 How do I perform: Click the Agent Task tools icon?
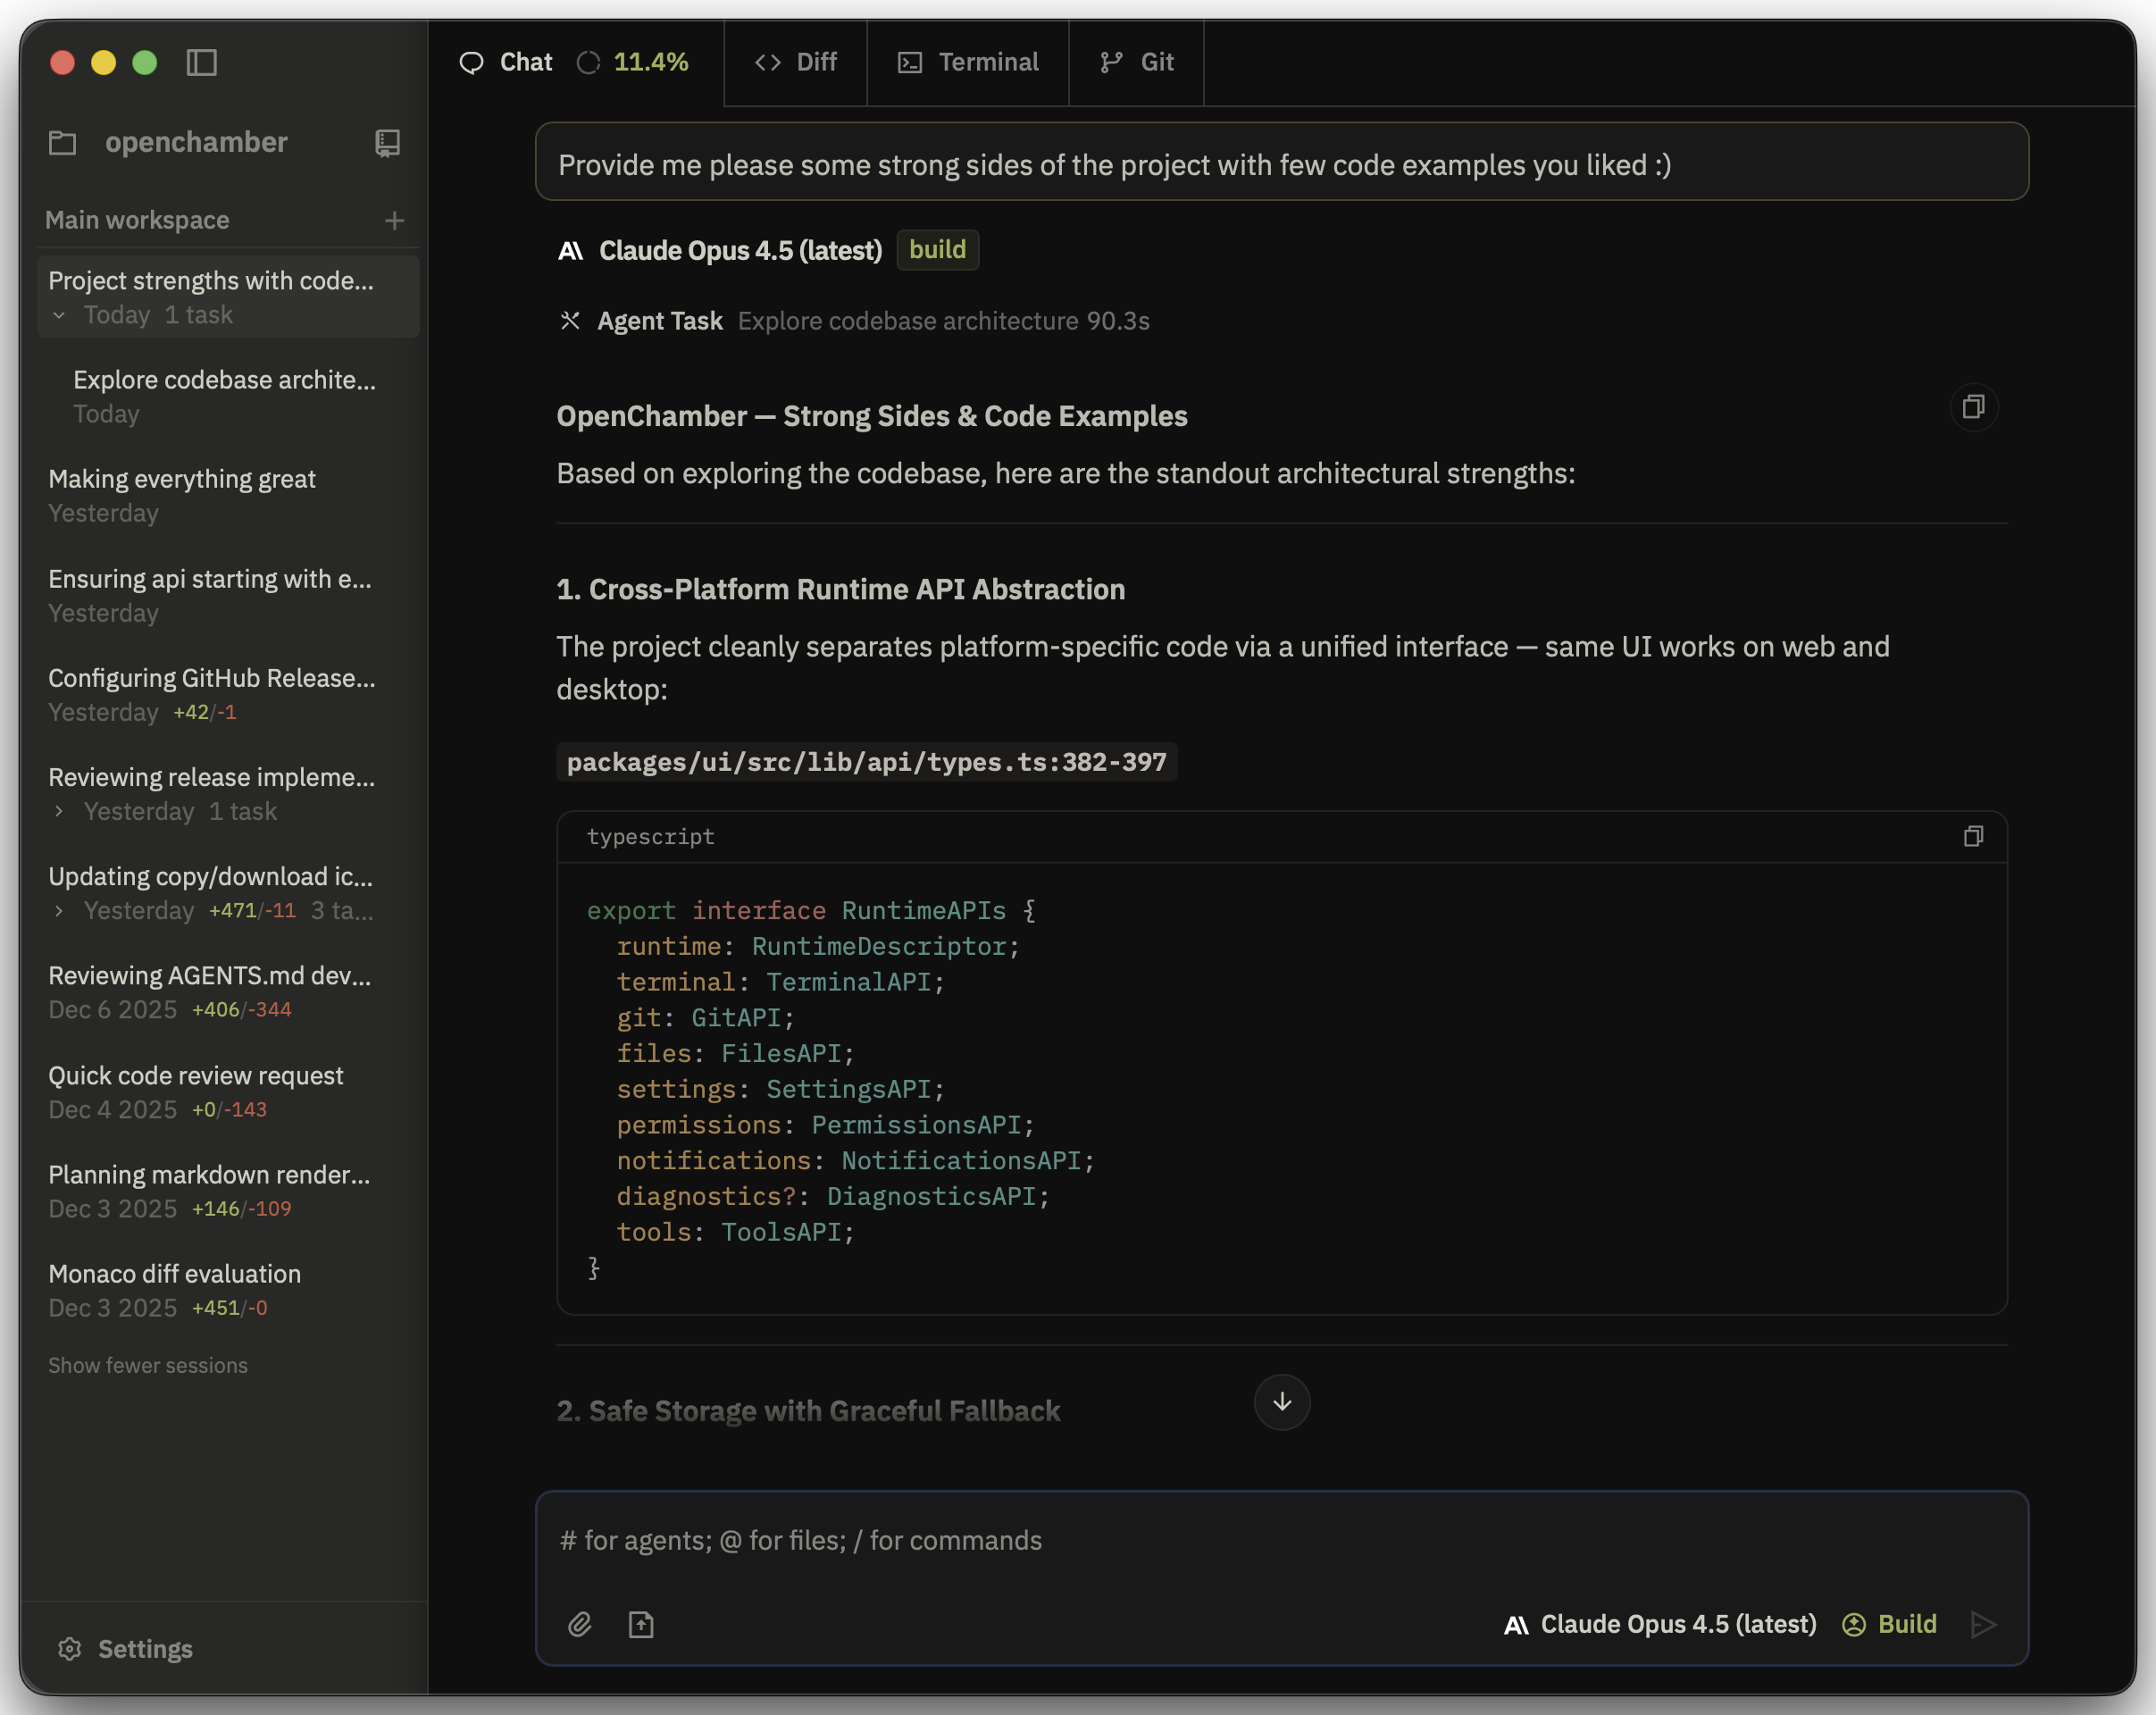tap(570, 321)
